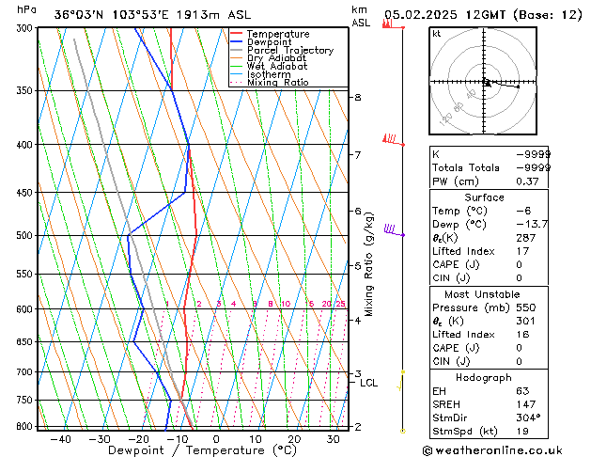Click the gray Parcel Trajectory legend line

tap(236, 50)
